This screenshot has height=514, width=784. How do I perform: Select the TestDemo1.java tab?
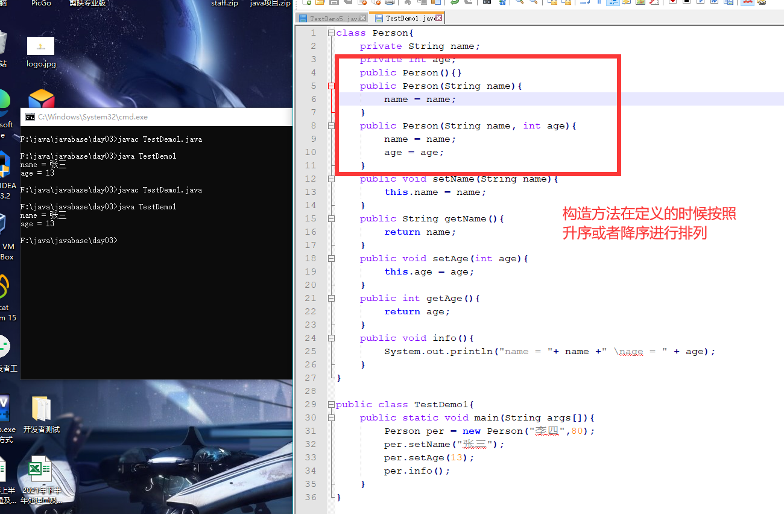pyautogui.click(x=407, y=18)
